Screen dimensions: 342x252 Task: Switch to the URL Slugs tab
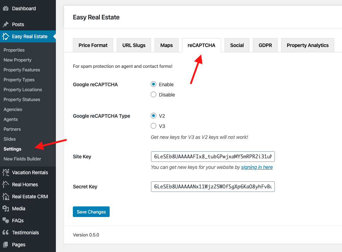[134, 45]
